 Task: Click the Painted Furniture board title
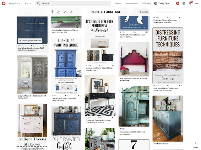pyautogui.click(x=106, y=12)
